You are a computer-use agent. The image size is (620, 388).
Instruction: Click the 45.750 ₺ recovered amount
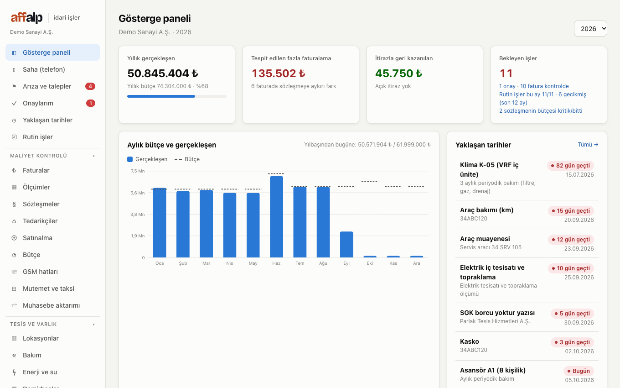[x=399, y=73]
